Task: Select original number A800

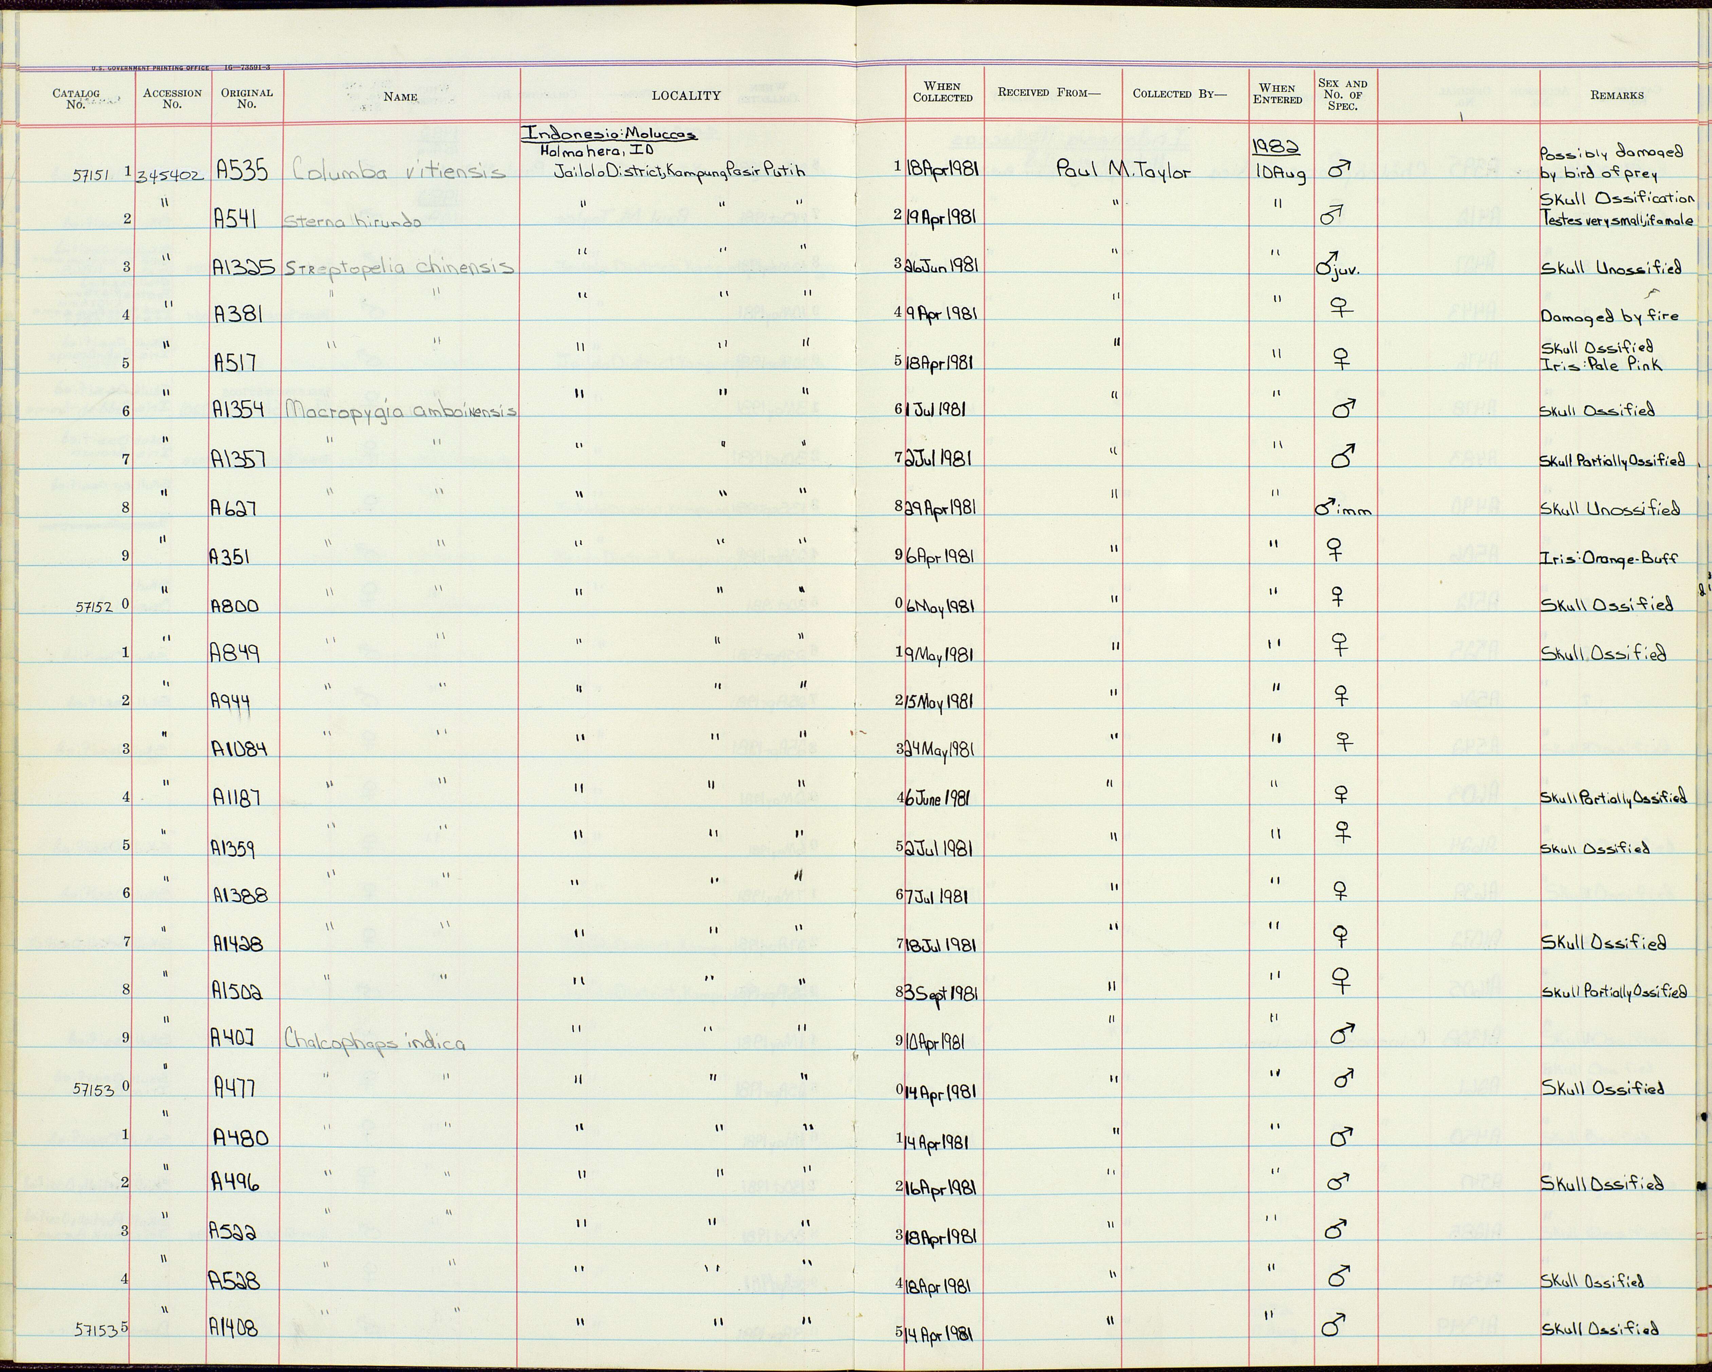Action: pos(235,606)
